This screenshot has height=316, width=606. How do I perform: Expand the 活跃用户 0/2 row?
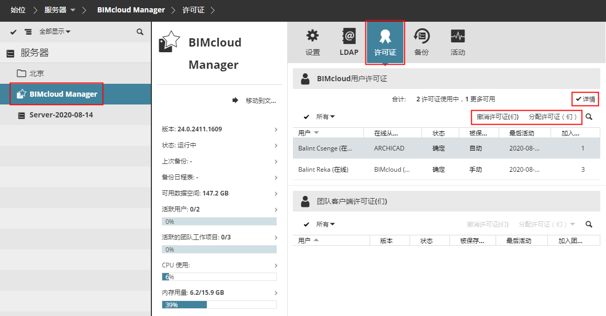(x=219, y=209)
